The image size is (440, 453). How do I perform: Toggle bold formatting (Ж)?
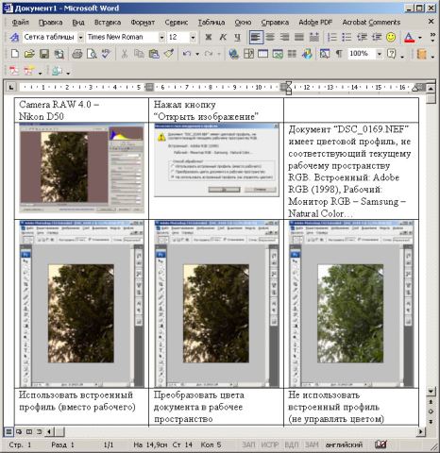click(209, 37)
